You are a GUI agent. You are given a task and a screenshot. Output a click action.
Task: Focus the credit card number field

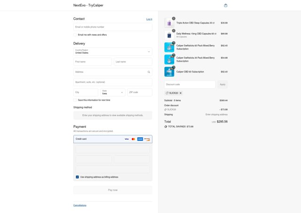pyautogui.click(x=113, y=150)
